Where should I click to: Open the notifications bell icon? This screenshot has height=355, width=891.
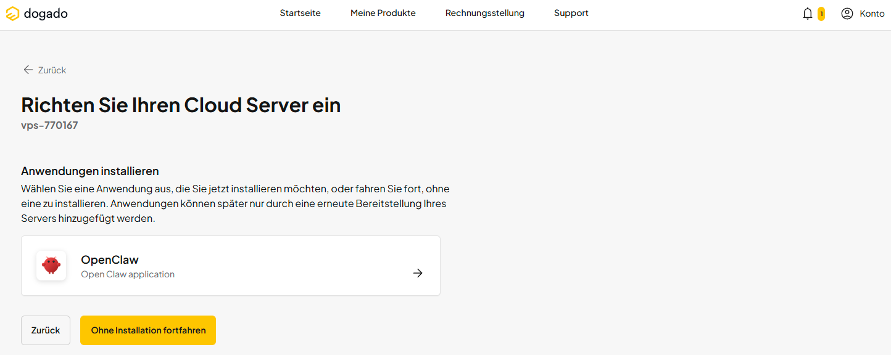tap(808, 14)
